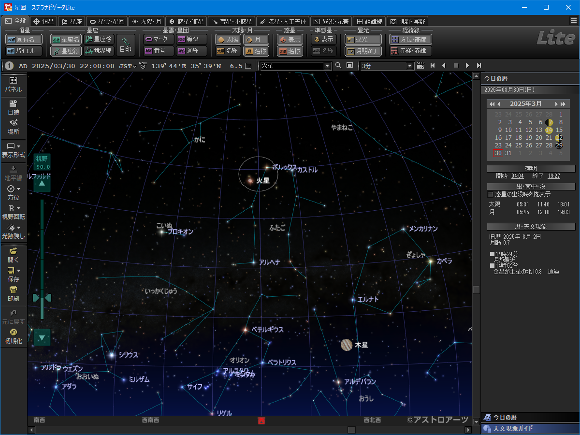Expand the 火星 object search dropdown
This screenshot has height=435, width=580.
point(327,66)
